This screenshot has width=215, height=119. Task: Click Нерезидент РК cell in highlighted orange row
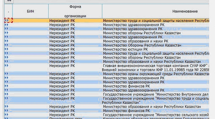[62, 21]
